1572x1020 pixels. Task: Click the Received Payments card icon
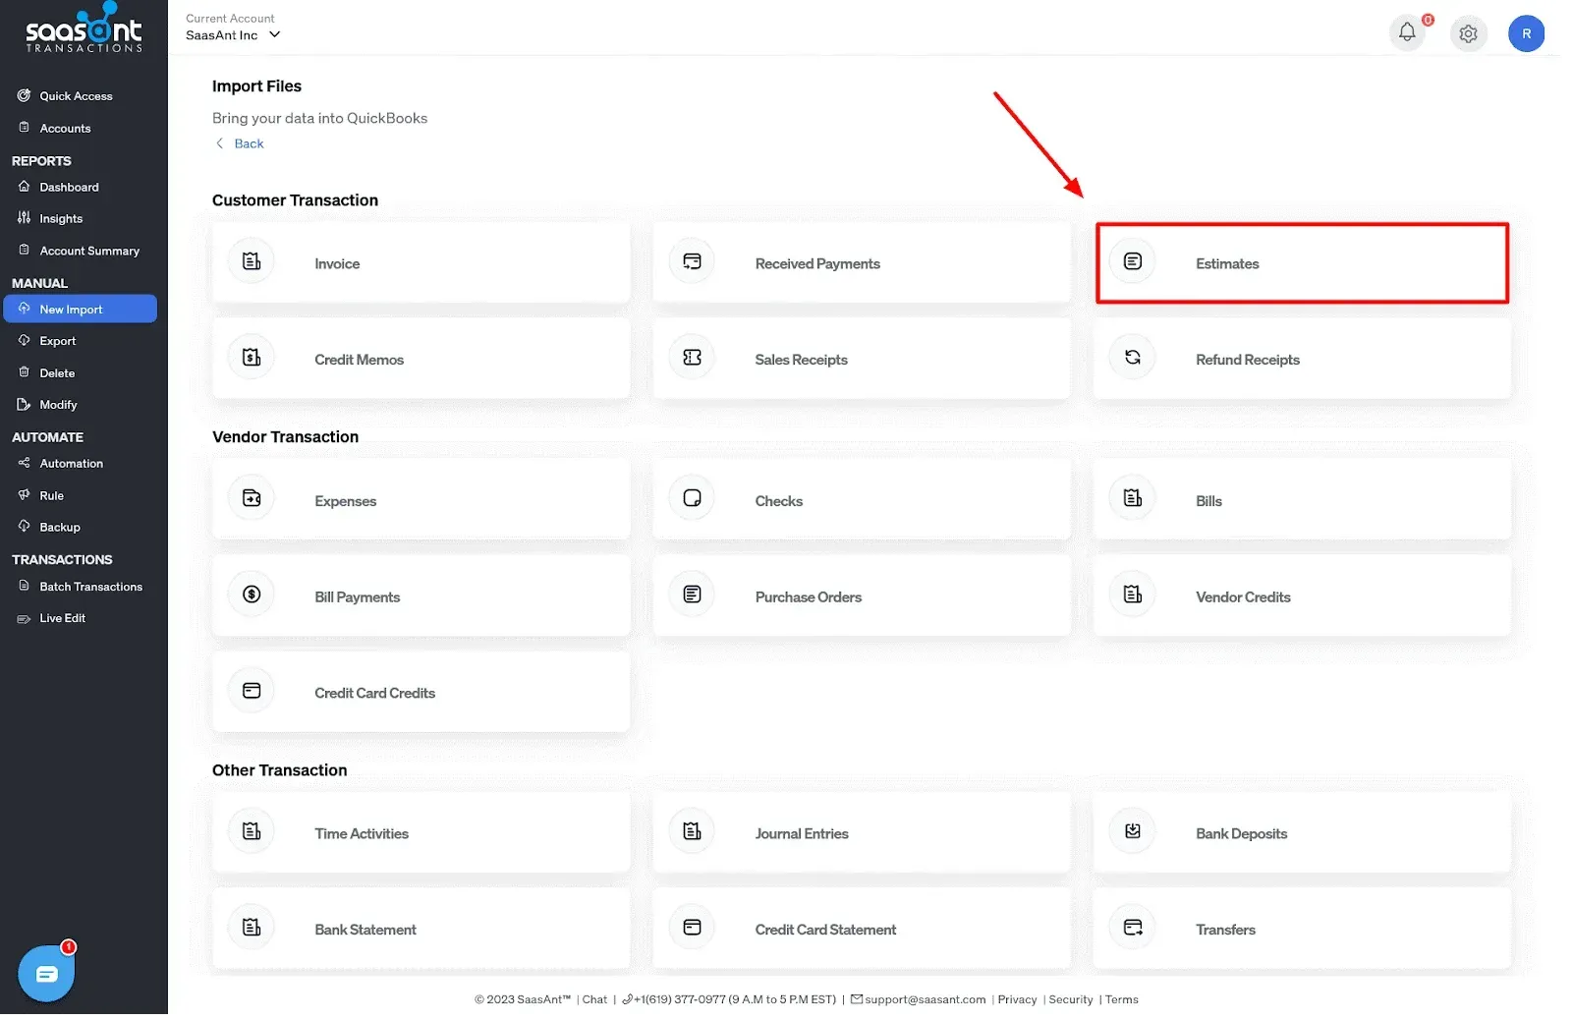[x=692, y=261]
